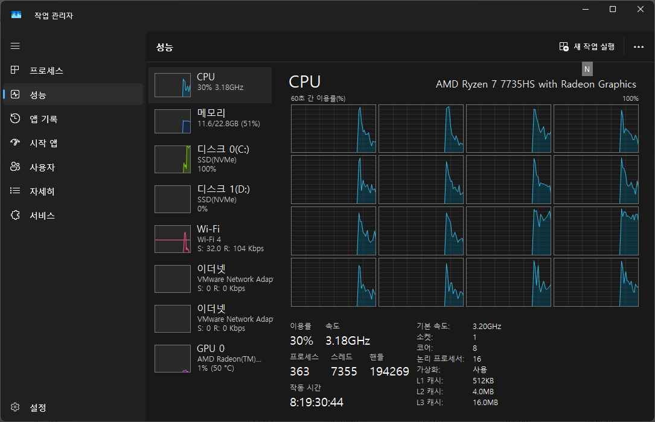The width and height of the screenshot is (655, 422).
Task: Open the 서비스 (Services) puzzle icon
Action: (16, 216)
